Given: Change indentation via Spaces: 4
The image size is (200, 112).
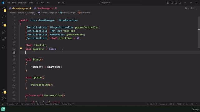Looking at the screenshot, I should [x=163, y=104].
